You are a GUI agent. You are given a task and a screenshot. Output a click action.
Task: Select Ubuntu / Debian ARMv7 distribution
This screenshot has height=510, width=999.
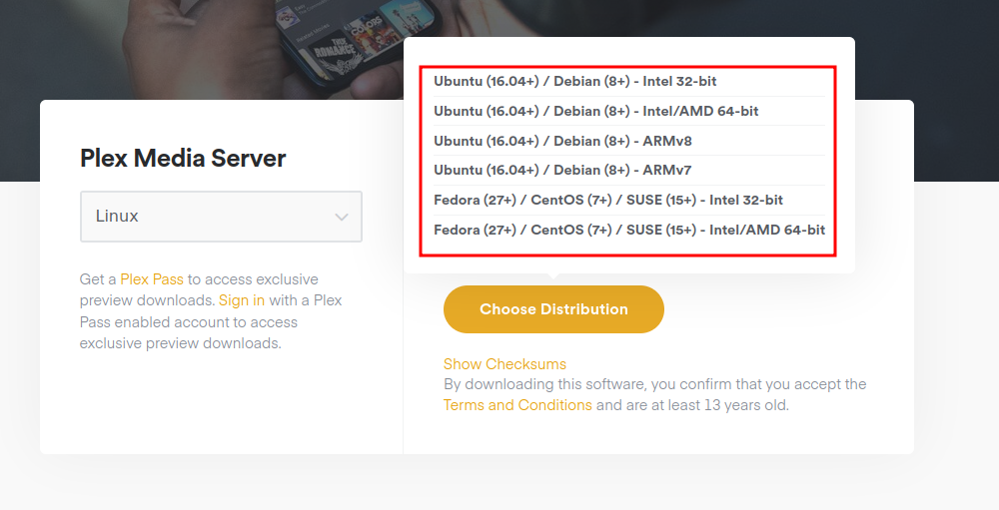point(562,170)
